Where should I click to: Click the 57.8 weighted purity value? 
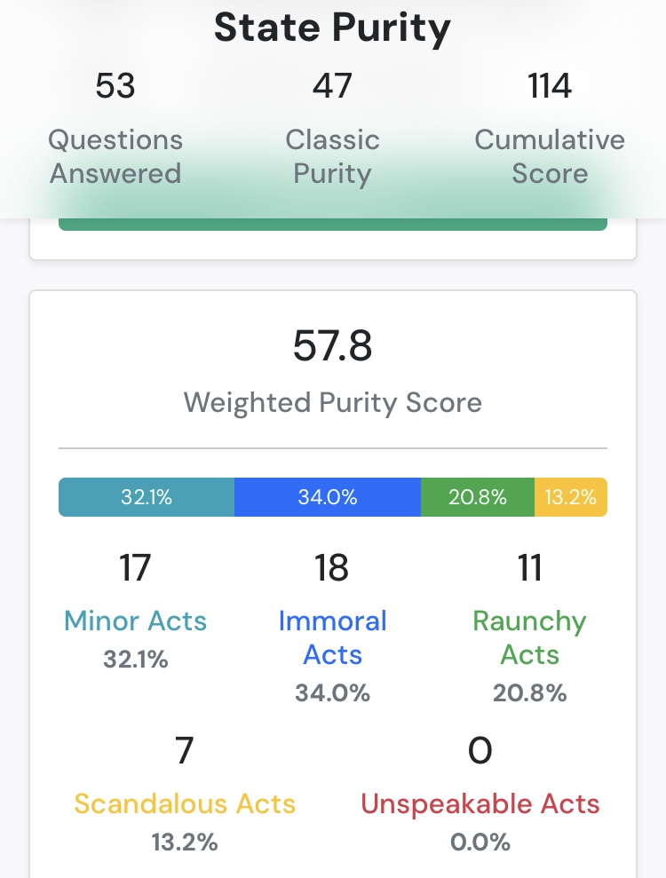coord(332,345)
